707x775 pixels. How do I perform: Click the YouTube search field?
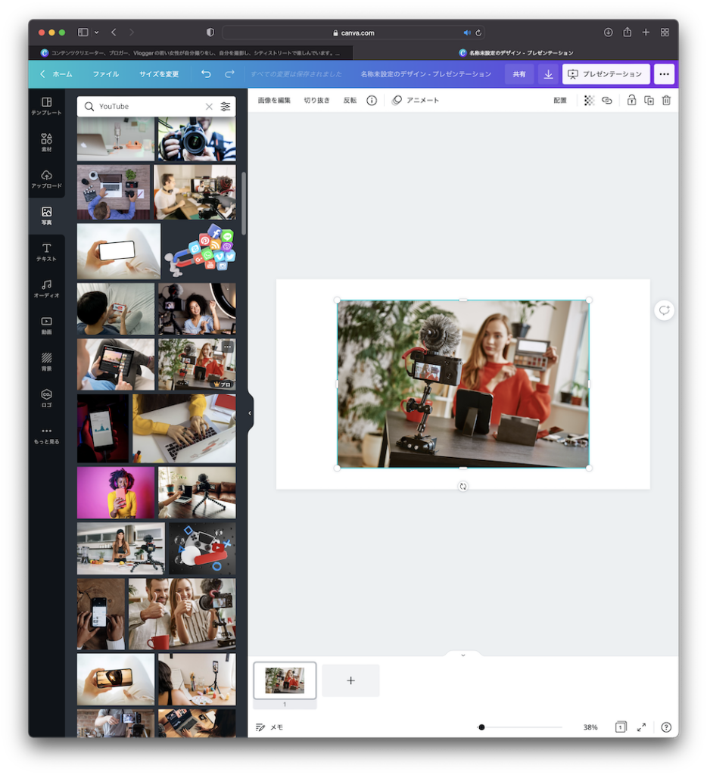click(x=148, y=107)
